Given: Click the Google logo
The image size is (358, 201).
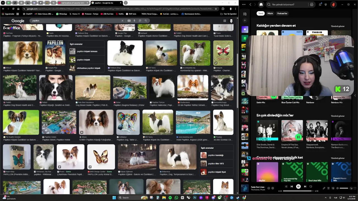Looking at the screenshot, I should click(18, 21).
